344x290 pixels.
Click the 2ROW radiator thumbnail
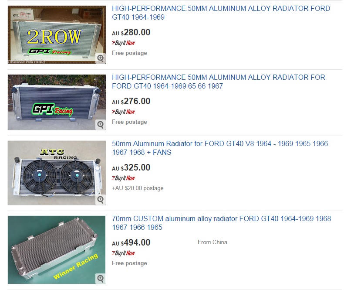57,35
